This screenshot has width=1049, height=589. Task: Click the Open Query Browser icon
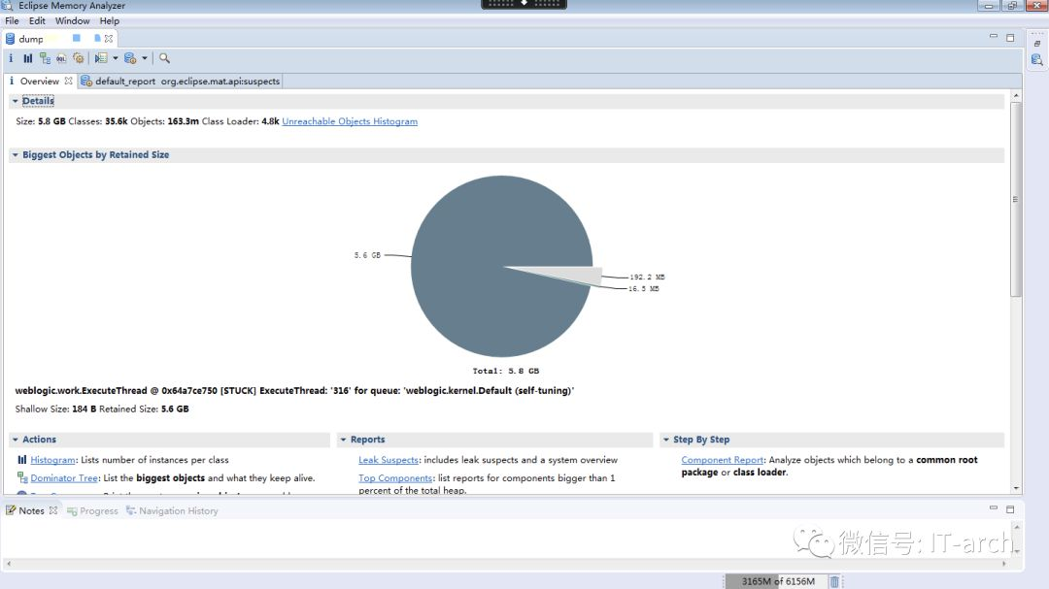pyautogui.click(x=130, y=58)
